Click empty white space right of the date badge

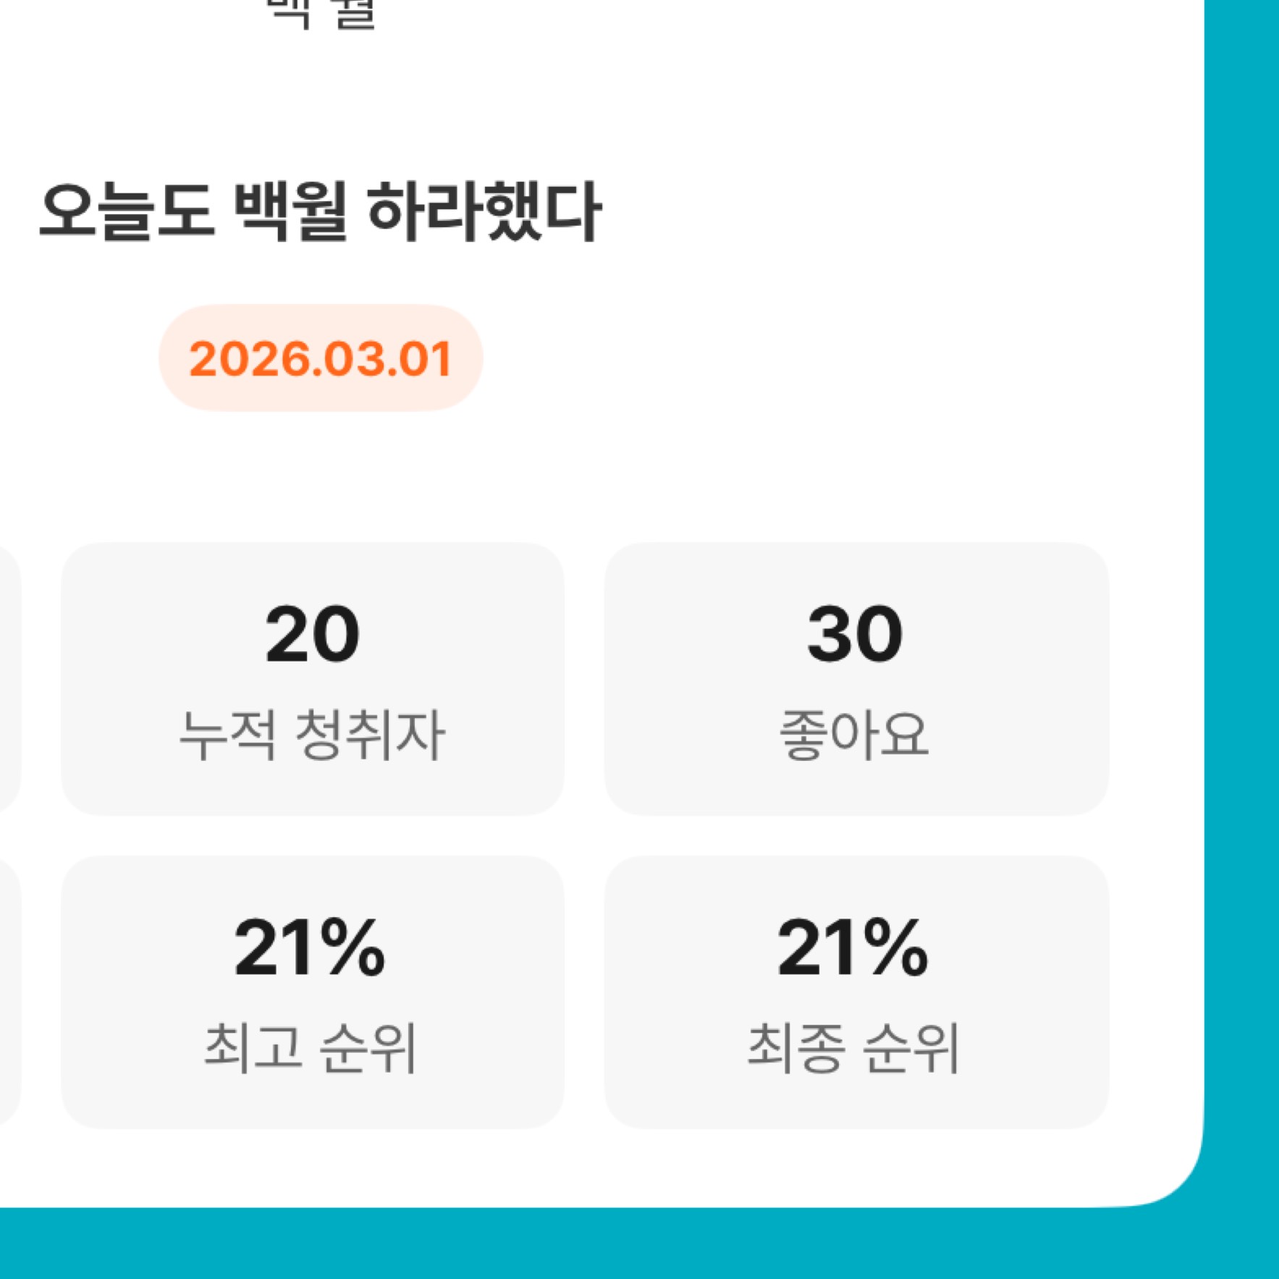click(796, 358)
